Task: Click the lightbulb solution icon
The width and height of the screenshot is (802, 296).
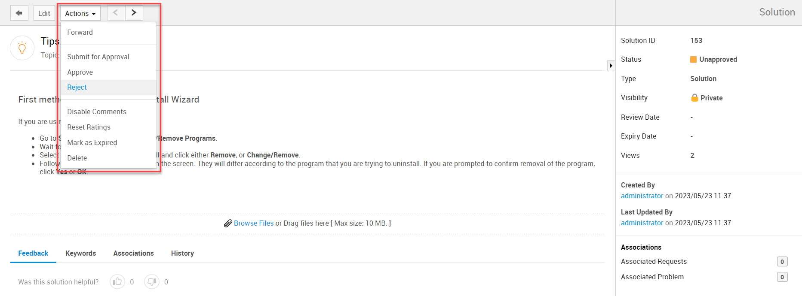Action: (22, 48)
